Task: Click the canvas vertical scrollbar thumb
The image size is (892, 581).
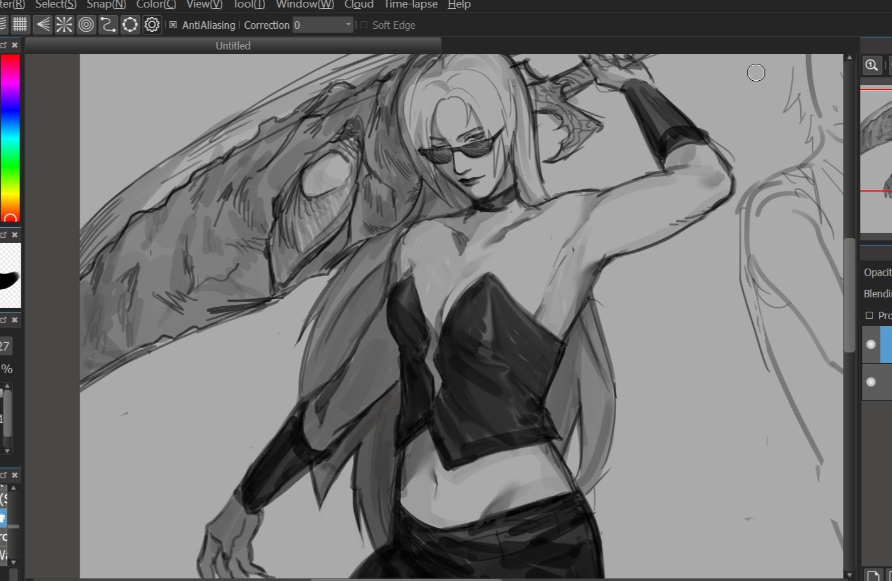Action: point(849,294)
